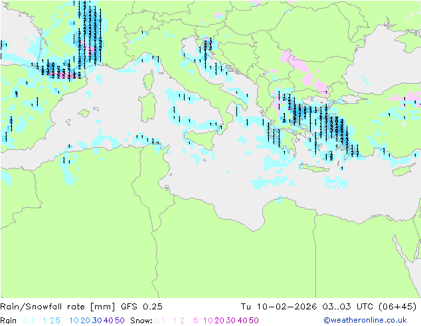
Task: Pick the Snow legend 50 color value
Action: point(254,321)
